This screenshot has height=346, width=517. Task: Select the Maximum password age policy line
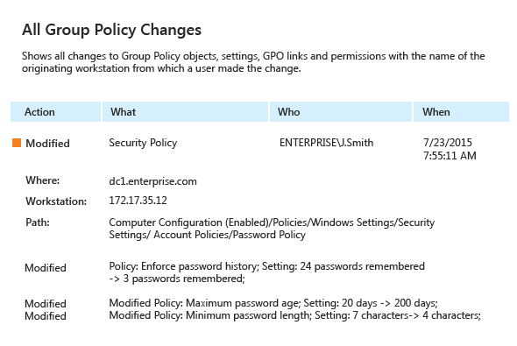click(273, 303)
